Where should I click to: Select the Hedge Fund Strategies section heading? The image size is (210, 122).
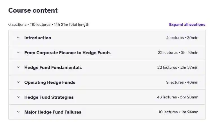[49, 97]
